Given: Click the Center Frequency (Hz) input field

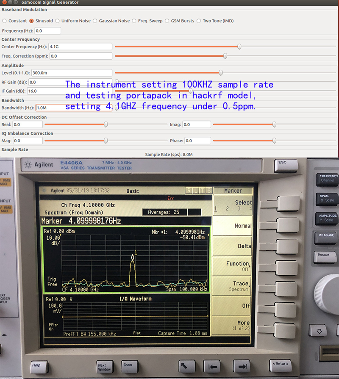Looking at the screenshot, I should click(80, 47).
